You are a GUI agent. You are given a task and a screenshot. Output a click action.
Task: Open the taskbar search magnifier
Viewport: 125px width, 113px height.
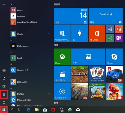12,110
